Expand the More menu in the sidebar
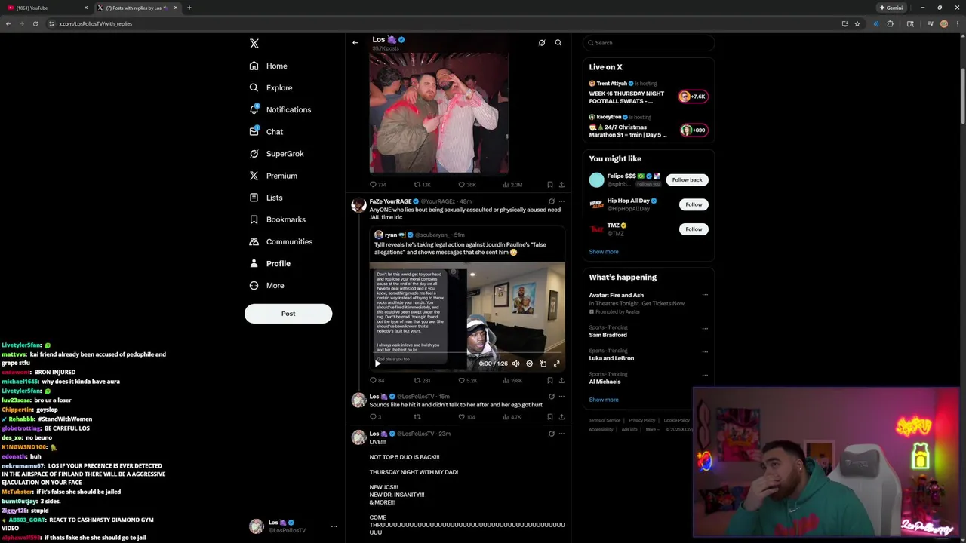966x543 pixels. (266, 285)
